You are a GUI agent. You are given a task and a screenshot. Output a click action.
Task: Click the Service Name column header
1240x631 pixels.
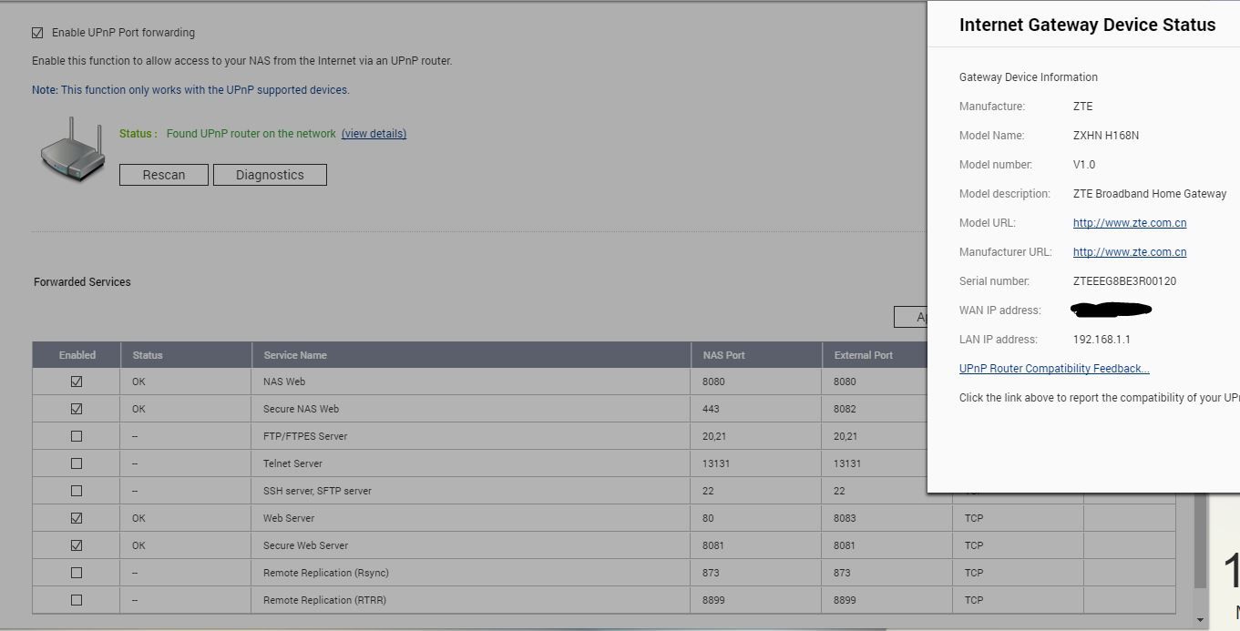[x=471, y=355]
